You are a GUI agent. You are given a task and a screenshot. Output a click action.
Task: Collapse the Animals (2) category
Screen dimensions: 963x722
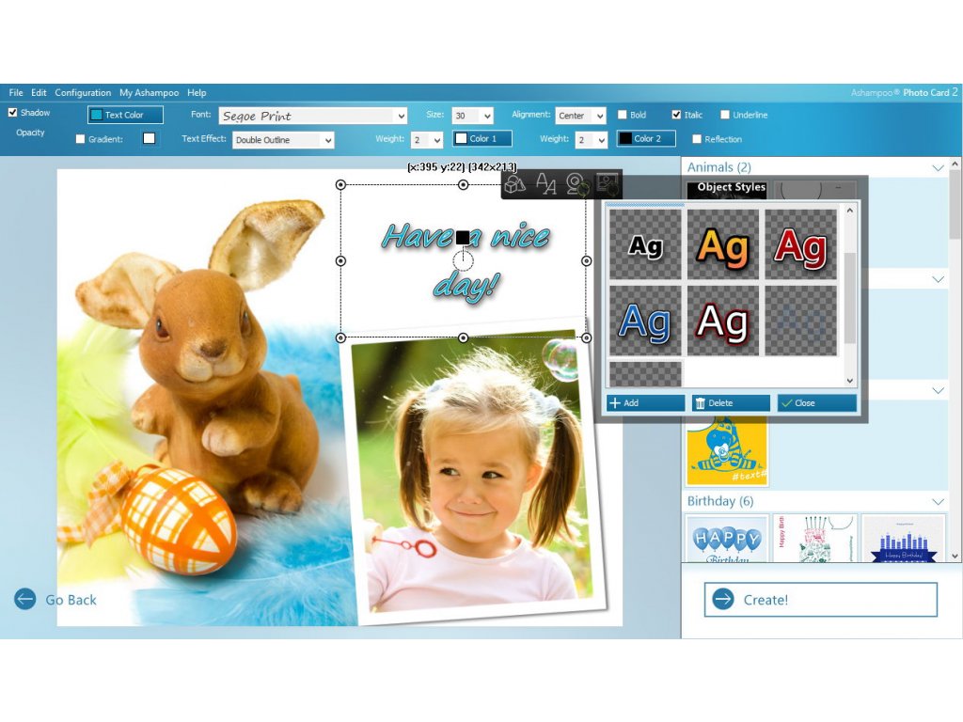938,167
